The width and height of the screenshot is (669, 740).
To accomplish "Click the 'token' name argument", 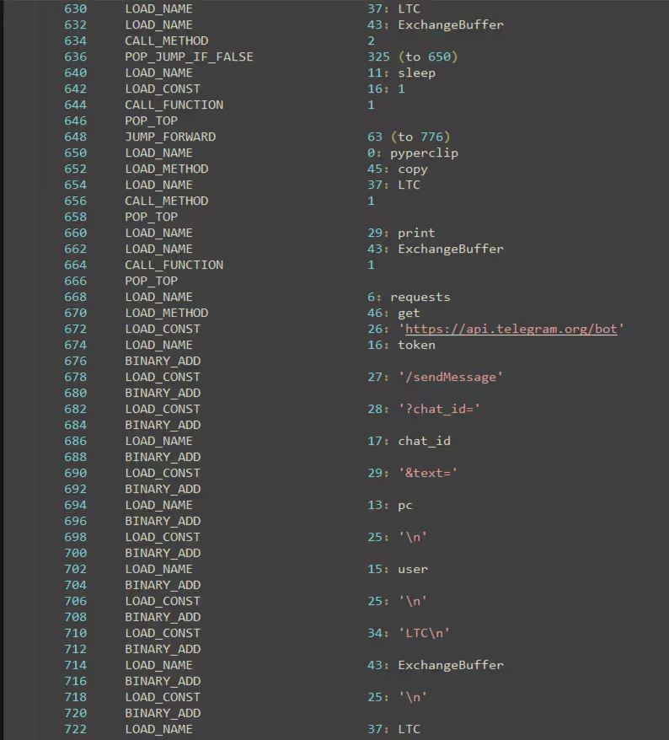I will coord(416,345).
